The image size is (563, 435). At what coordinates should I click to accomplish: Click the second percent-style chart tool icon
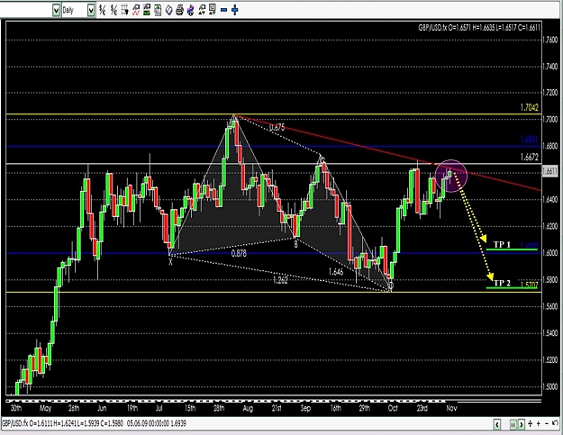pyautogui.click(x=114, y=10)
